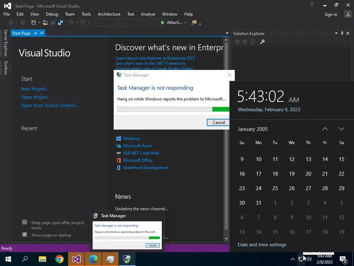Open the Debug menu

pos(52,14)
